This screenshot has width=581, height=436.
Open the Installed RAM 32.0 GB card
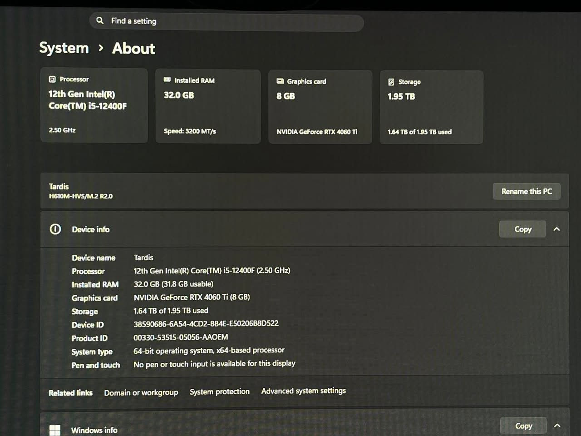coord(208,106)
